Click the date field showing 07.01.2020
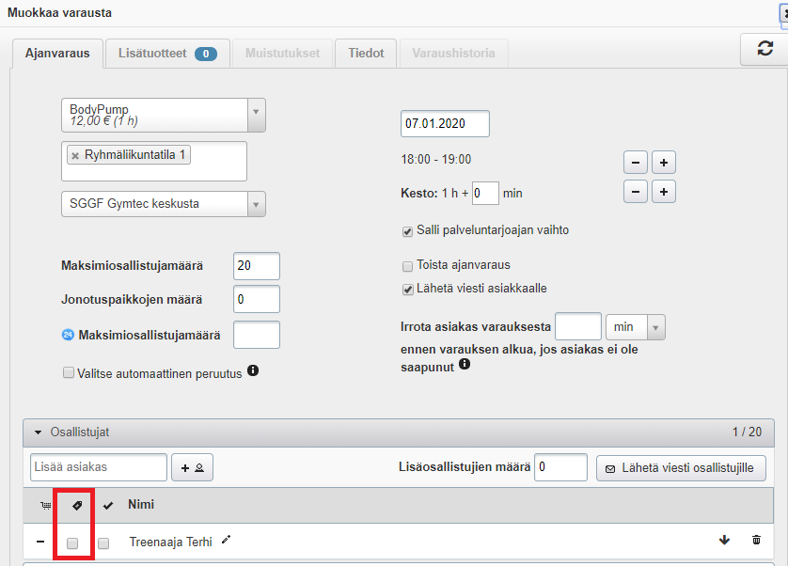The height and width of the screenshot is (566, 788). point(445,123)
